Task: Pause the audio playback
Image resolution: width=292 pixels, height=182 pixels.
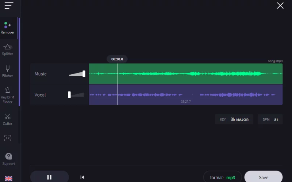Action: (49, 177)
